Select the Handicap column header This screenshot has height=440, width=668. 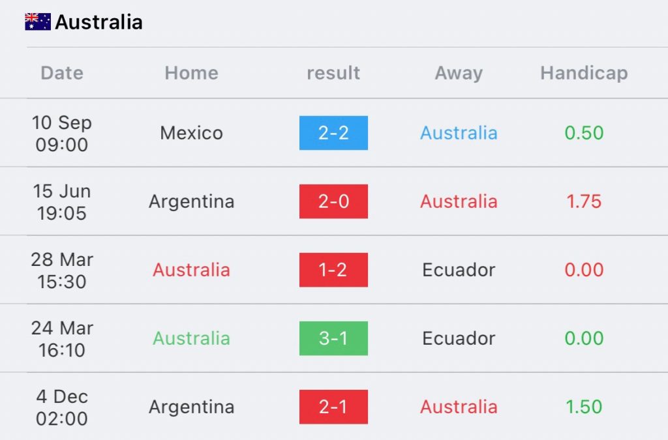[584, 73]
